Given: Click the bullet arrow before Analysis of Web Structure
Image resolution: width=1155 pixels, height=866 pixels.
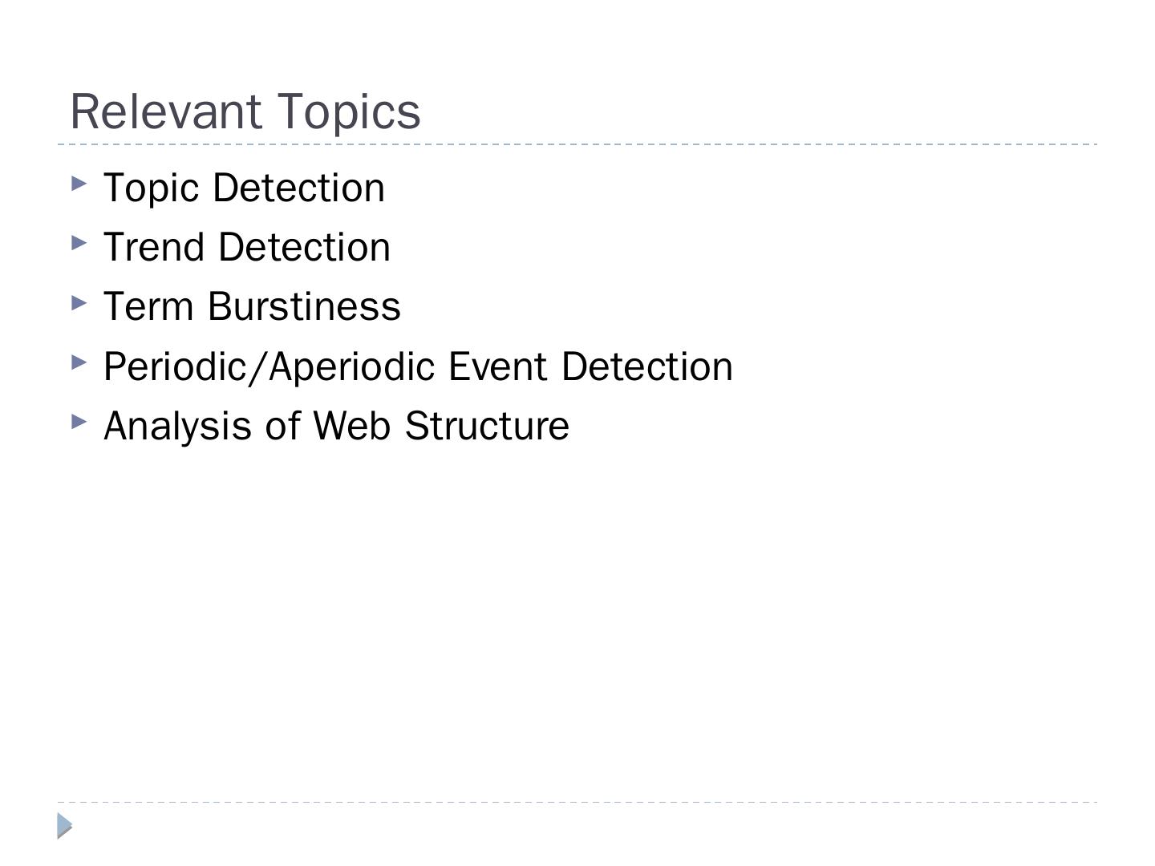Looking at the screenshot, I should 79,422.
